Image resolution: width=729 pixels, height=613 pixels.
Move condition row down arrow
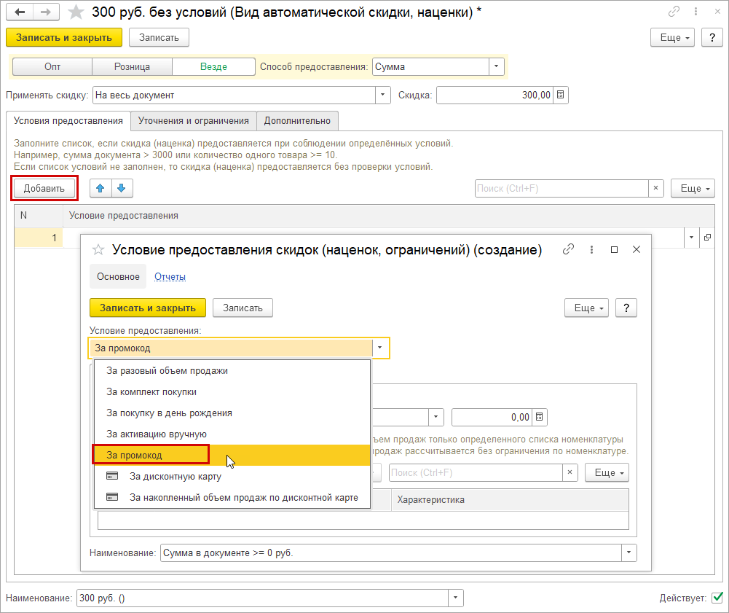(122, 188)
